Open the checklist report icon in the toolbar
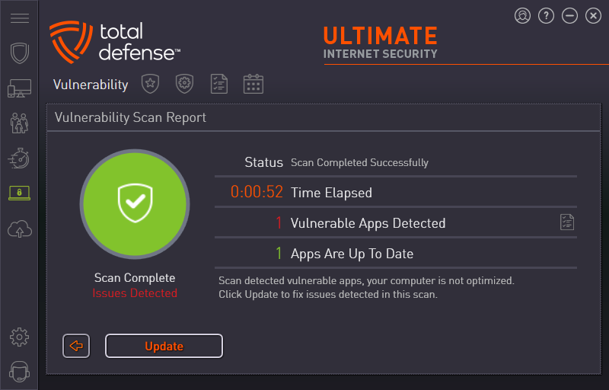This screenshot has width=609, height=390. (x=219, y=84)
